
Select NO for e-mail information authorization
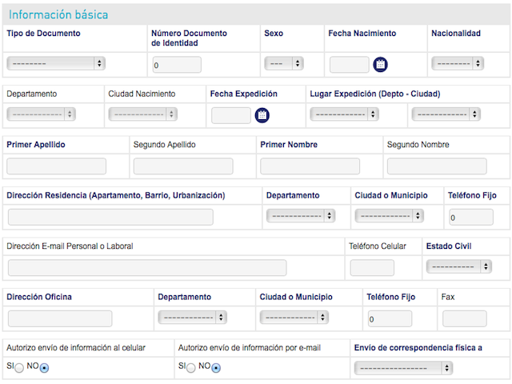(x=216, y=368)
